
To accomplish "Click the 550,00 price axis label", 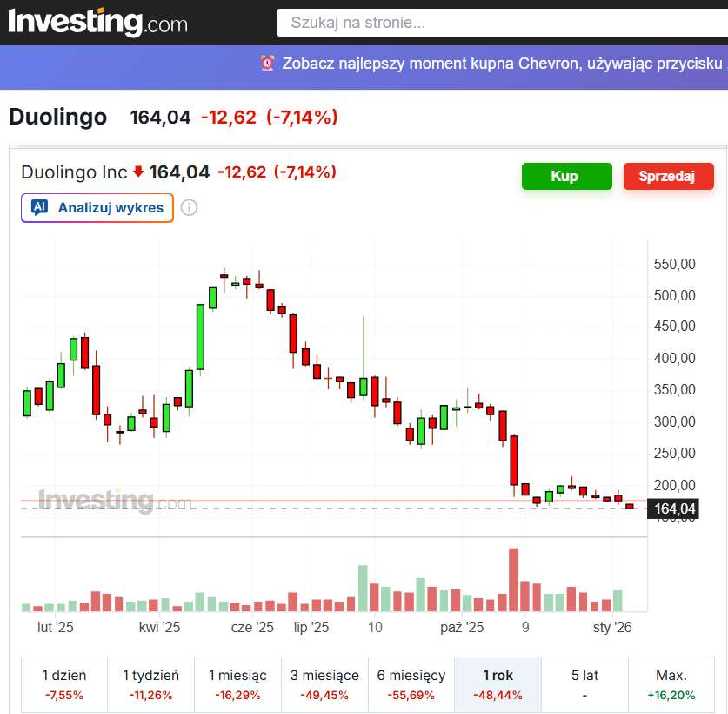I will [675, 264].
